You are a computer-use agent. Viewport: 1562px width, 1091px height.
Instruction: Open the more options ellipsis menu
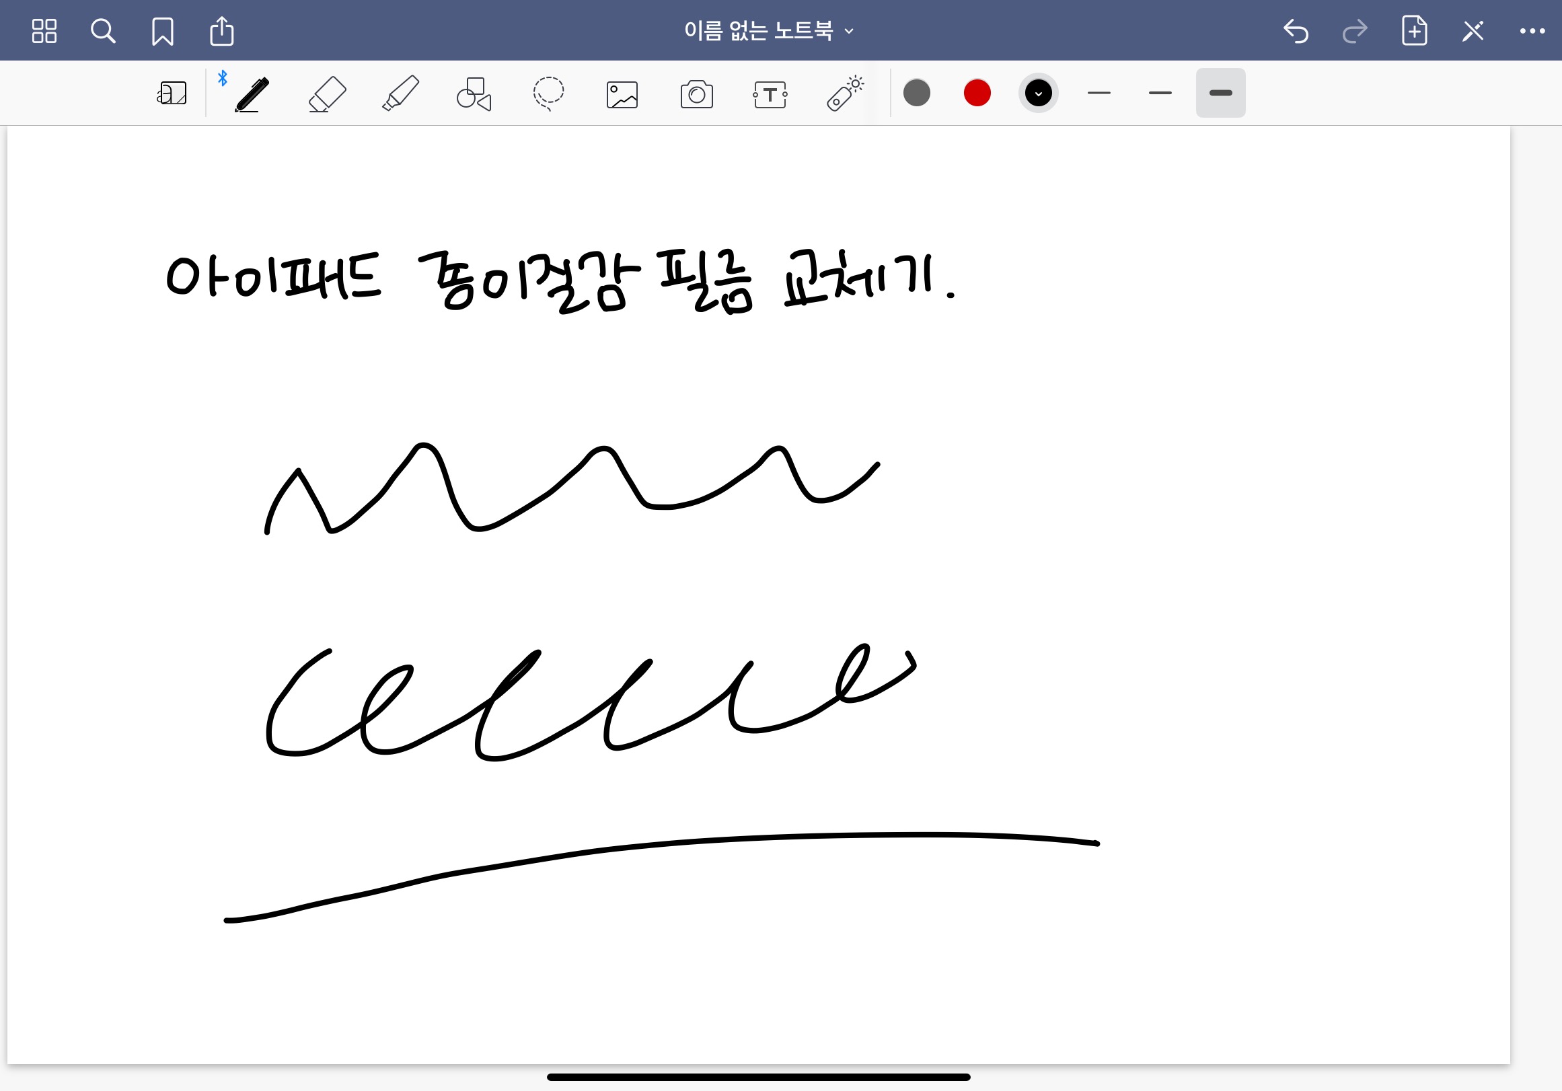click(1532, 31)
